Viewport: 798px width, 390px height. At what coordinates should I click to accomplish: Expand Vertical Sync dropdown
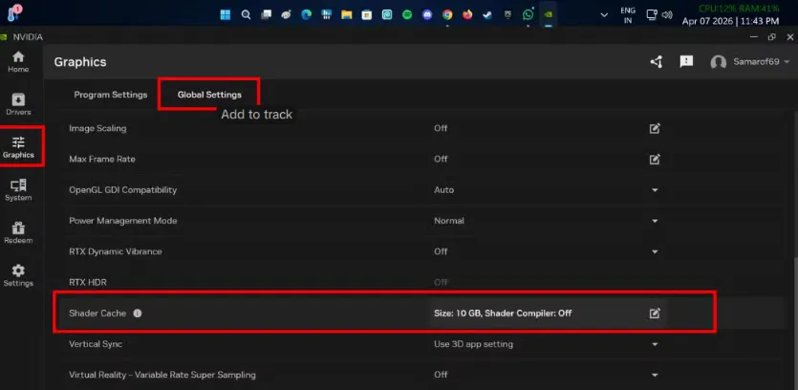point(655,344)
